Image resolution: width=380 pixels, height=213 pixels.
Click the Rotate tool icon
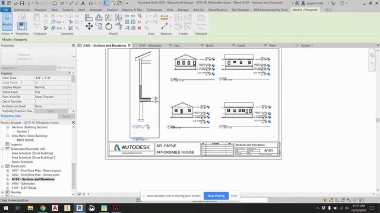coord(109,26)
